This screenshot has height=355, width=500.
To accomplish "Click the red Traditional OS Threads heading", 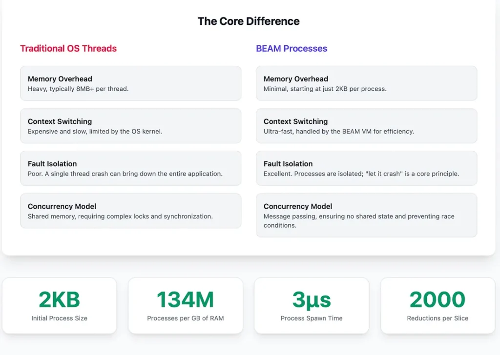I will (x=68, y=48).
